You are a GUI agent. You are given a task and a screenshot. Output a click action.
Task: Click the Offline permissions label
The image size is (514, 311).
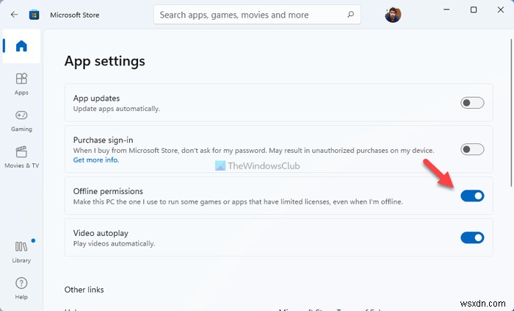coord(108,191)
